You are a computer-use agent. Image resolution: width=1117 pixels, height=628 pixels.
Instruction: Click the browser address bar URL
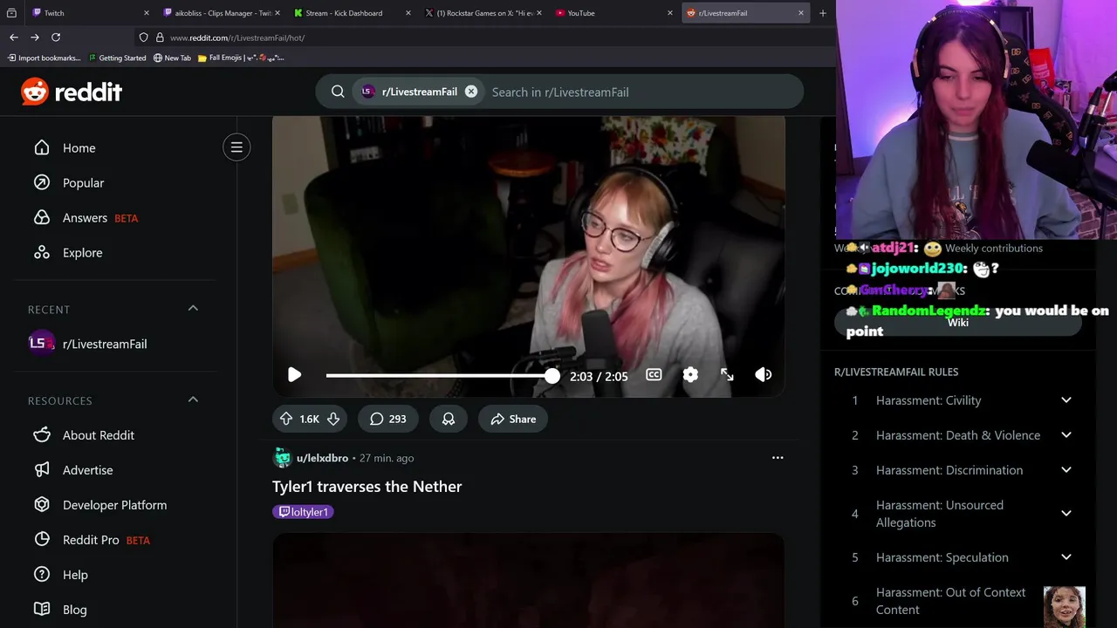point(237,38)
